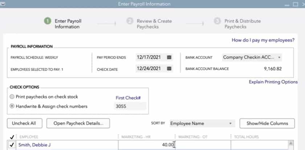Open the Explain Printing Options link
Image resolution: width=305 pixels, height=150 pixels.
point(273,82)
